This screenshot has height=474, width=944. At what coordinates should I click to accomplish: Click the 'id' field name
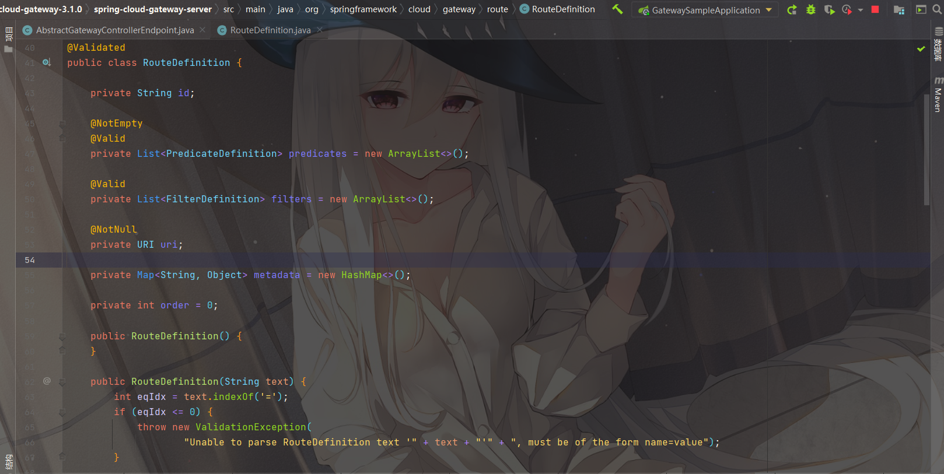pos(183,93)
